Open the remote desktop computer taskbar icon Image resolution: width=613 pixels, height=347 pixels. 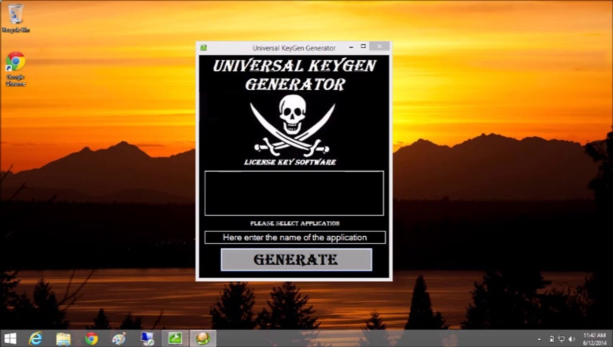click(x=147, y=338)
